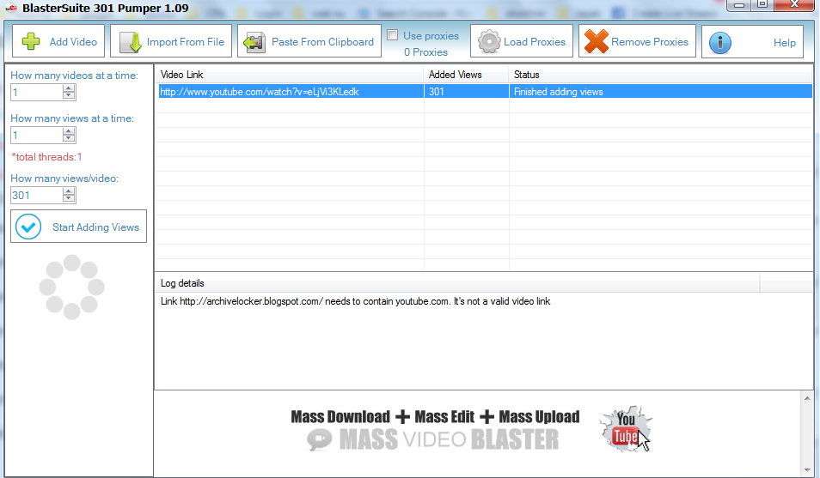Click the Add Video button label
This screenshot has height=478, width=820.
73,42
